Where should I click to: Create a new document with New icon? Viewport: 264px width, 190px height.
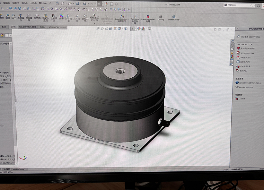click(62, 3)
